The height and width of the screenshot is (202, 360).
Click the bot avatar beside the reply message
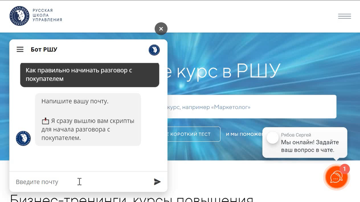(x=23, y=138)
